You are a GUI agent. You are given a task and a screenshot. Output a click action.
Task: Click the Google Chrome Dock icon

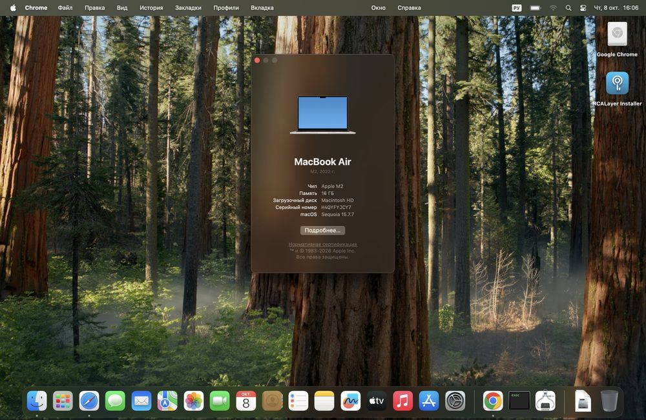pos(493,401)
